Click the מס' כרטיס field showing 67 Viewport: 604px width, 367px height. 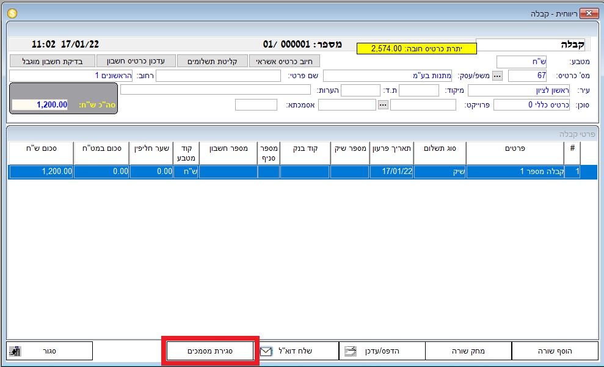click(527, 76)
